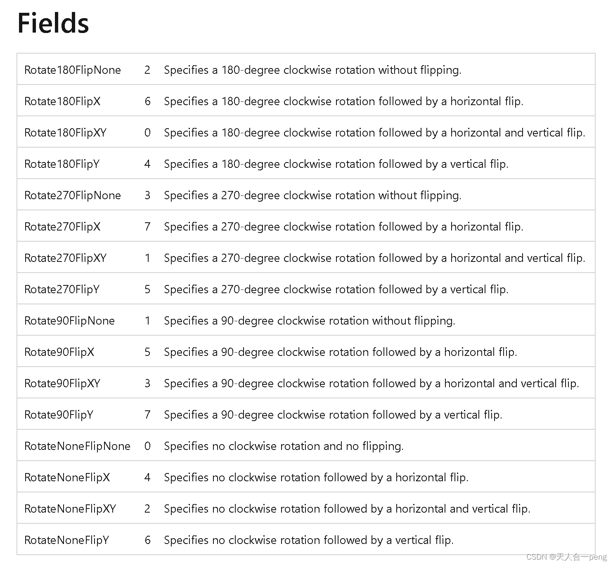
Task: Click the Rotate90FlipY field name
Action: click(x=59, y=414)
